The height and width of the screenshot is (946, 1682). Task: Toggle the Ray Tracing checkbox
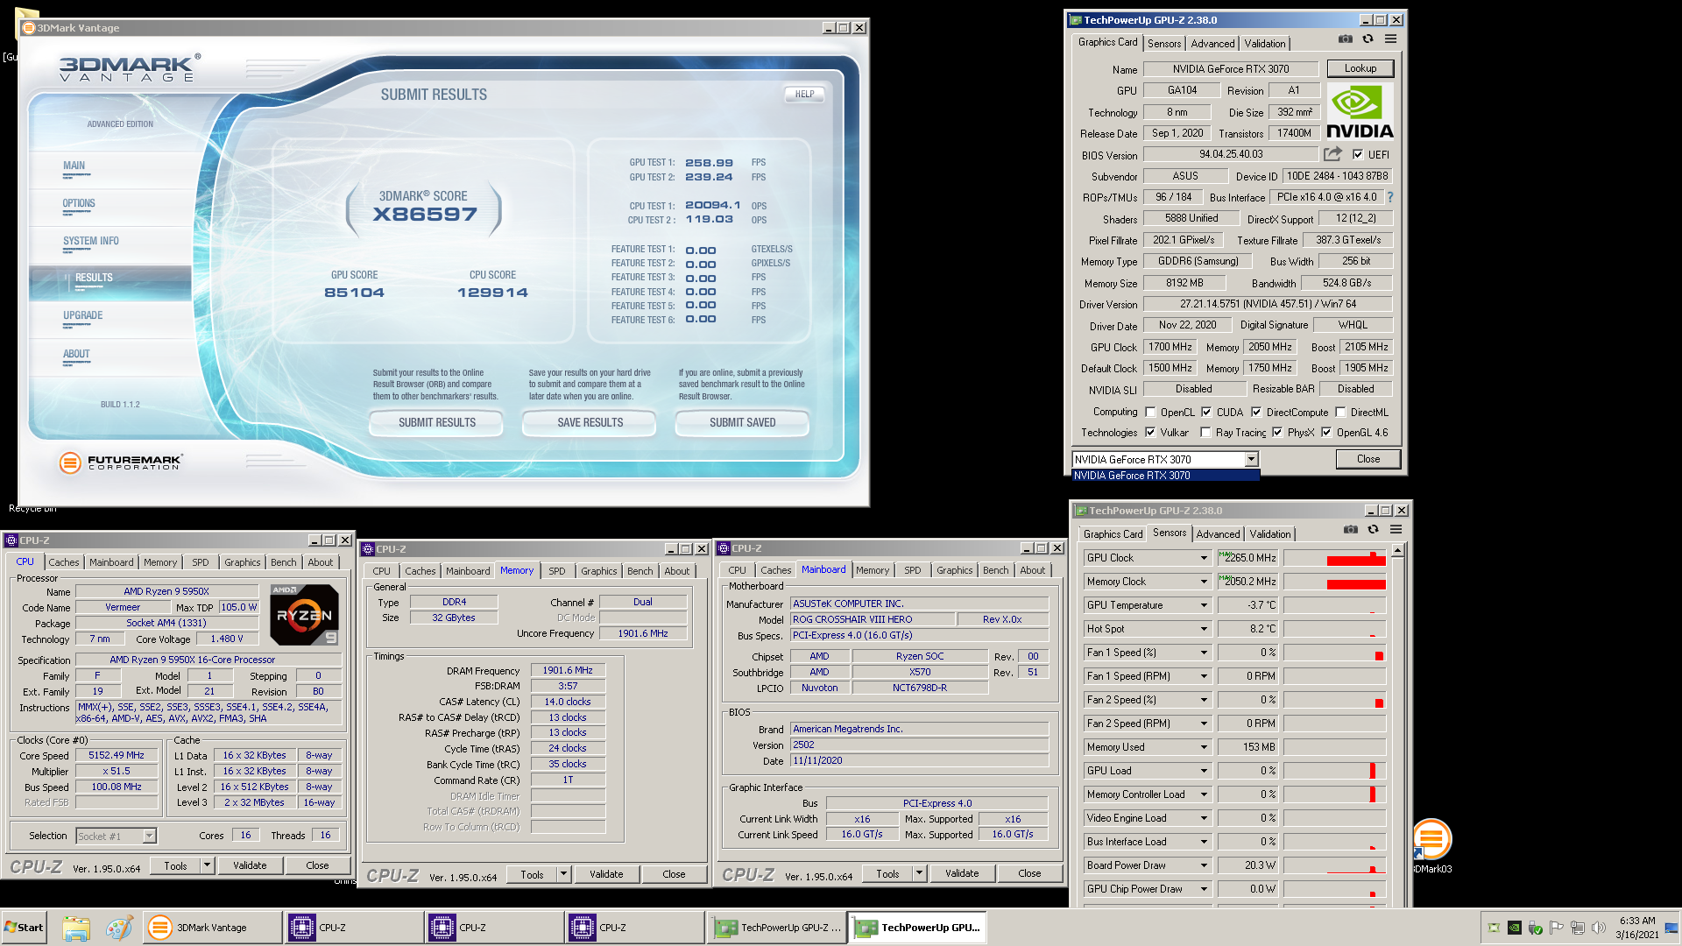1205,433
